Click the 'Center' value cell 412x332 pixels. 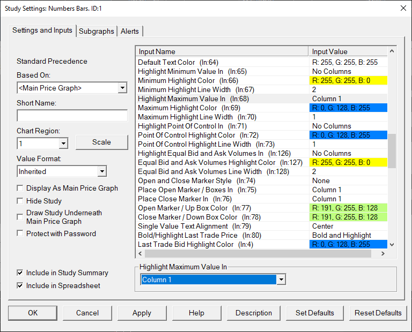coord(348,226)
